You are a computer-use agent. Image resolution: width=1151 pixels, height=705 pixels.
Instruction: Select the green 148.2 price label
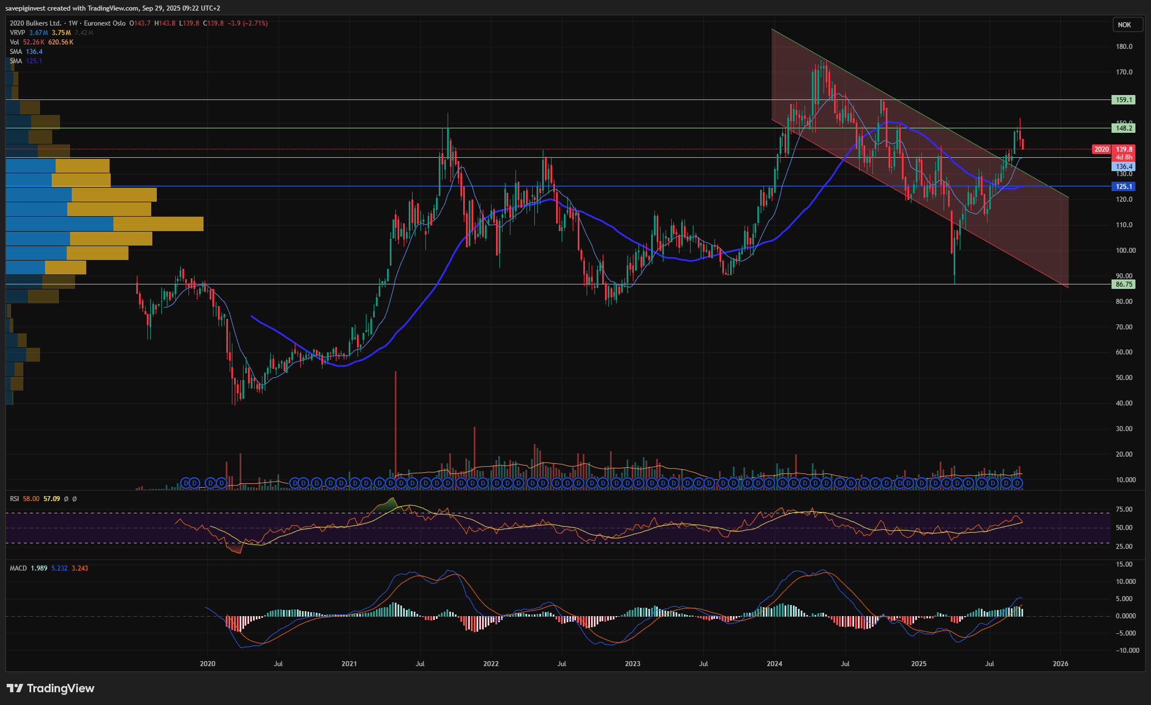point(1124,128)
